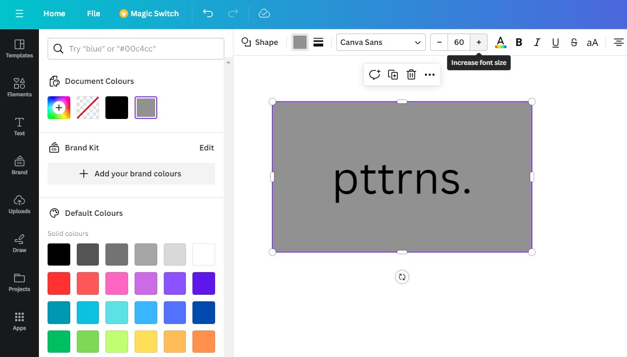Image resolution: width=627 pixels, height=357 pixels.
Task: Click the Document Colours heading
Action: pos(99,81)
